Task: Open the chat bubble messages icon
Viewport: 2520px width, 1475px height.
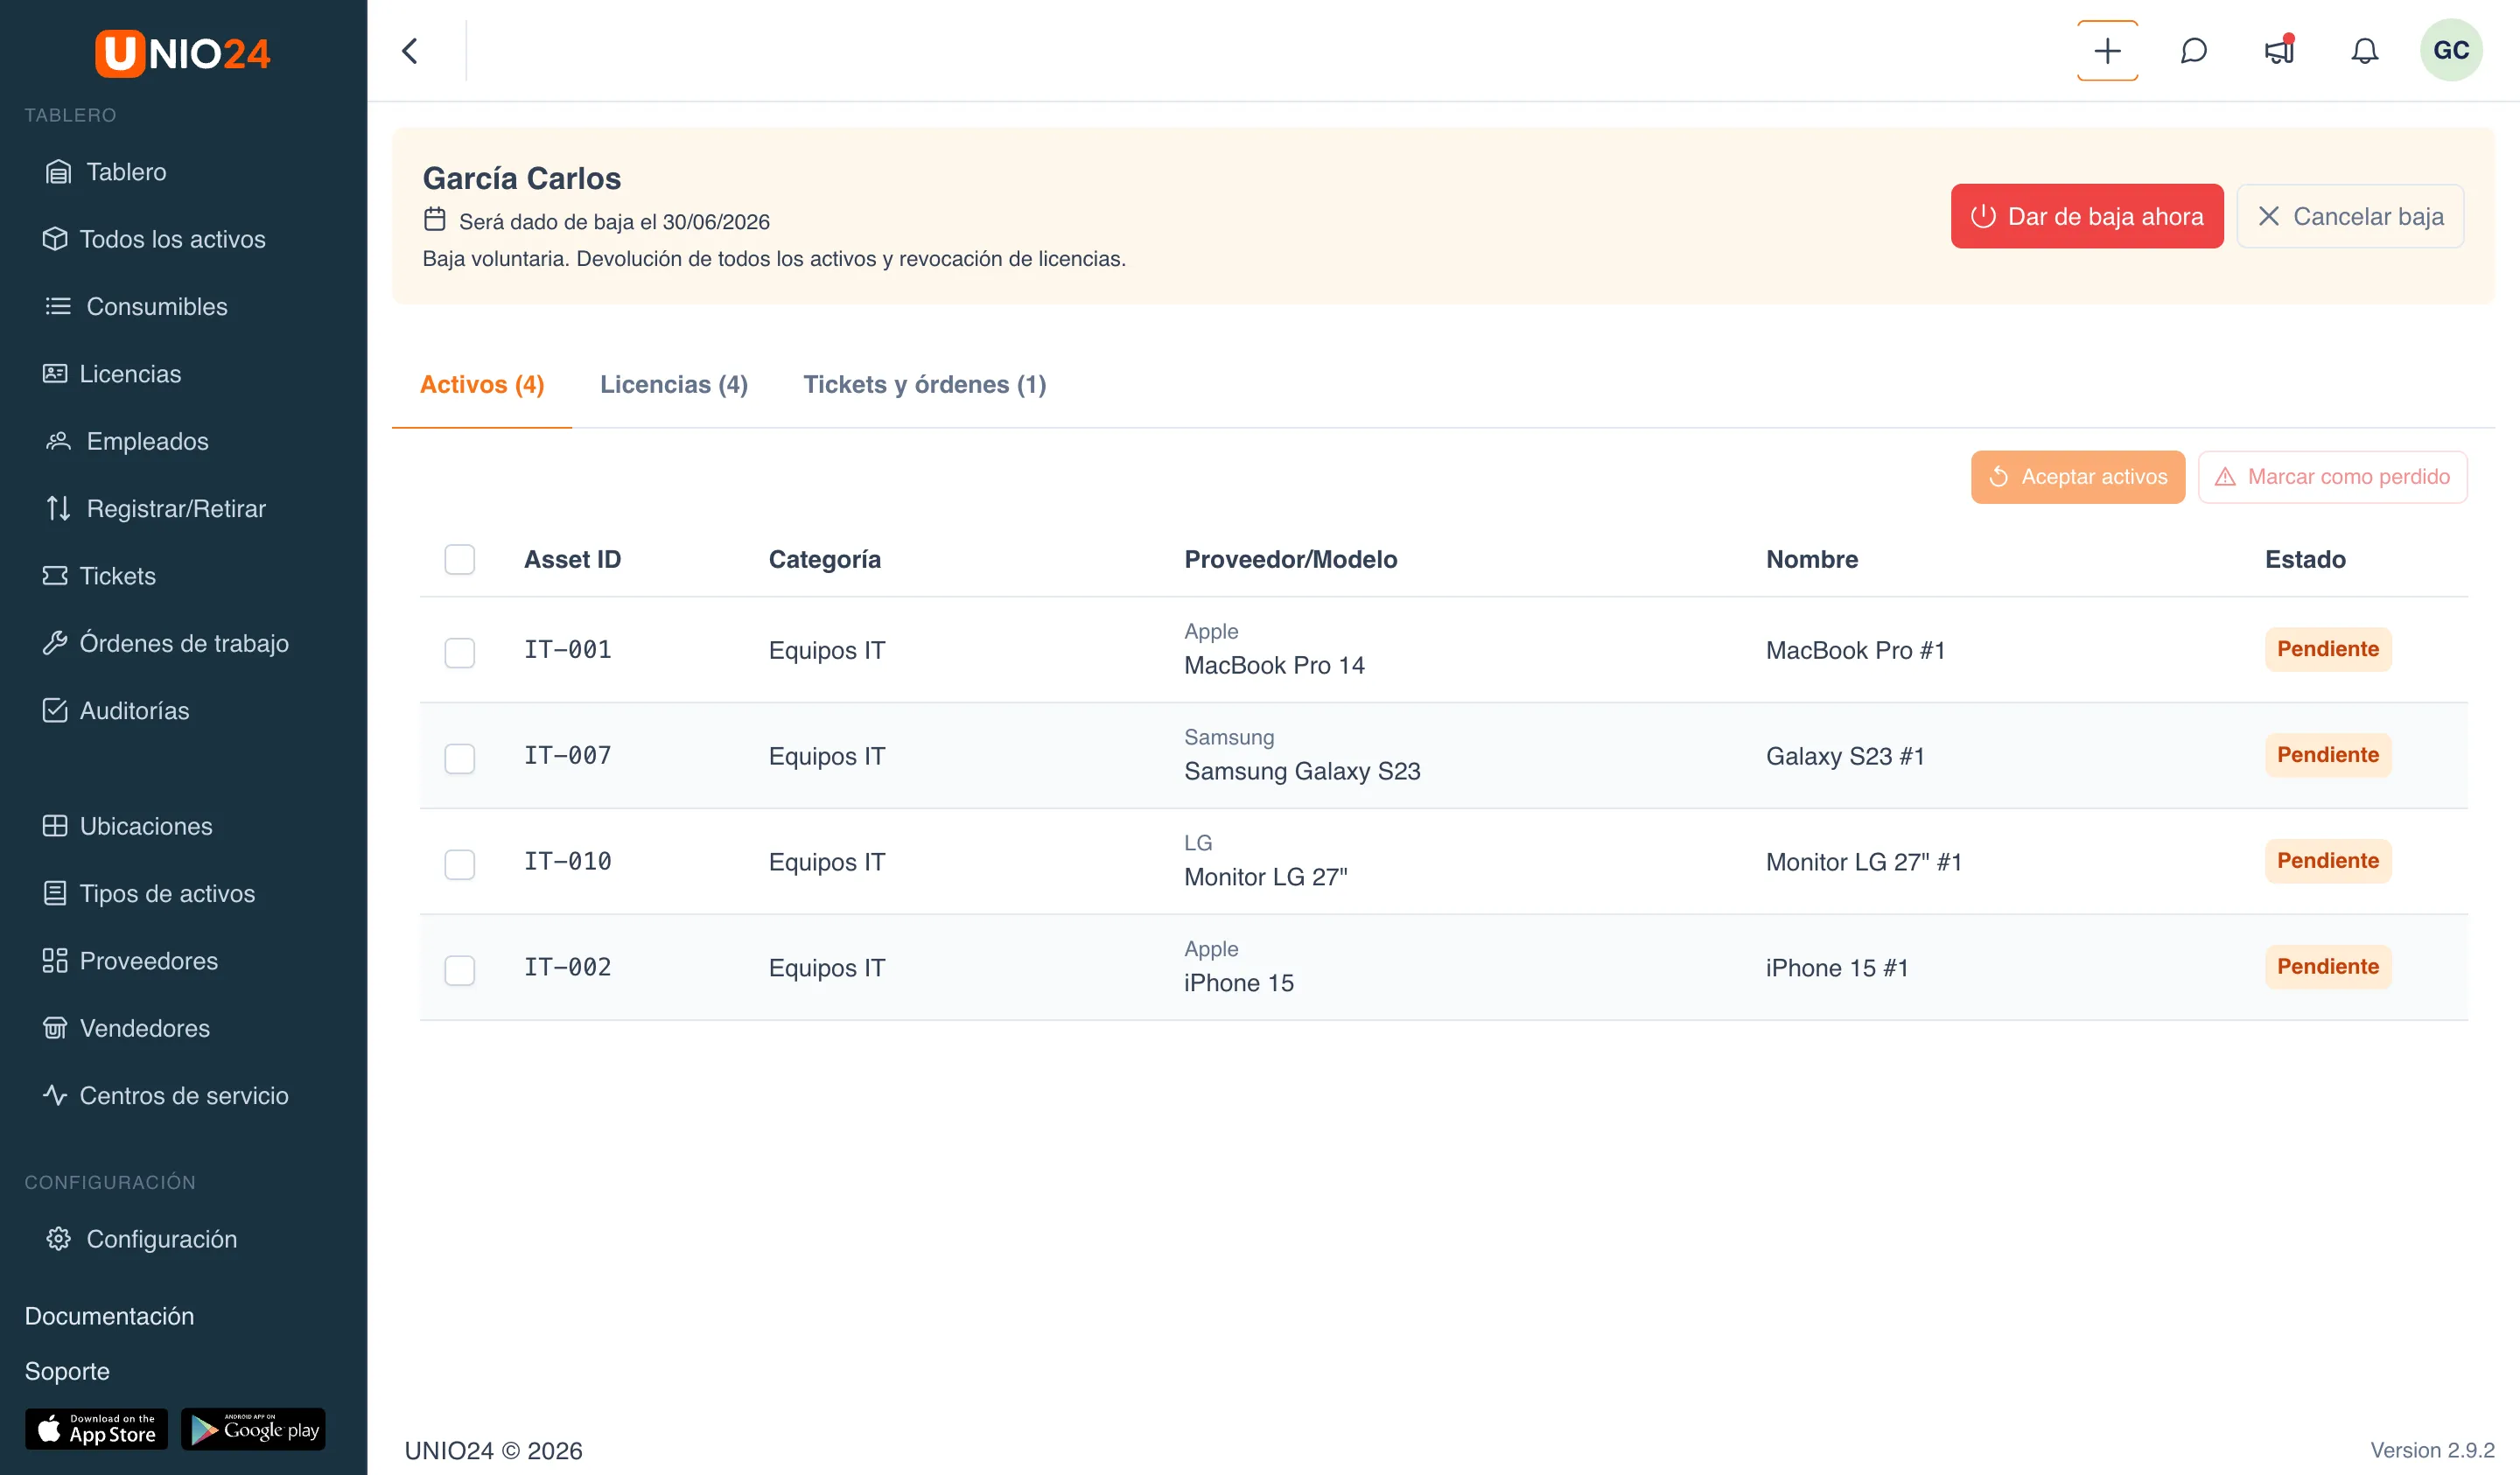Action: coord(2193,51)
